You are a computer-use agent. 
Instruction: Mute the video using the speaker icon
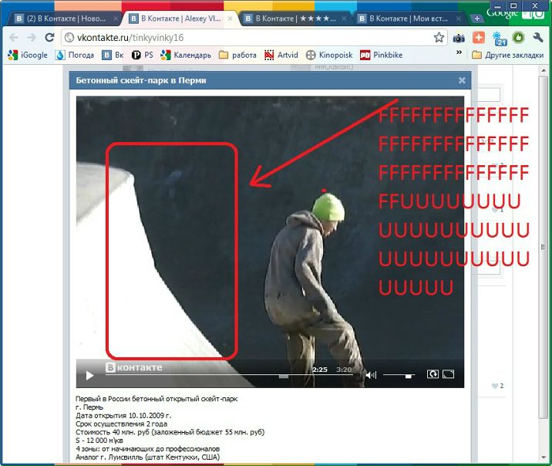pyautogui.click(x=371, y=376)
